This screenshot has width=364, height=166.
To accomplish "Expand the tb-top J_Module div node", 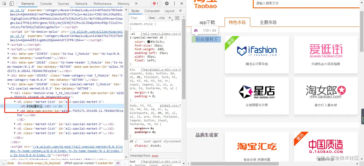I will 9,54.
